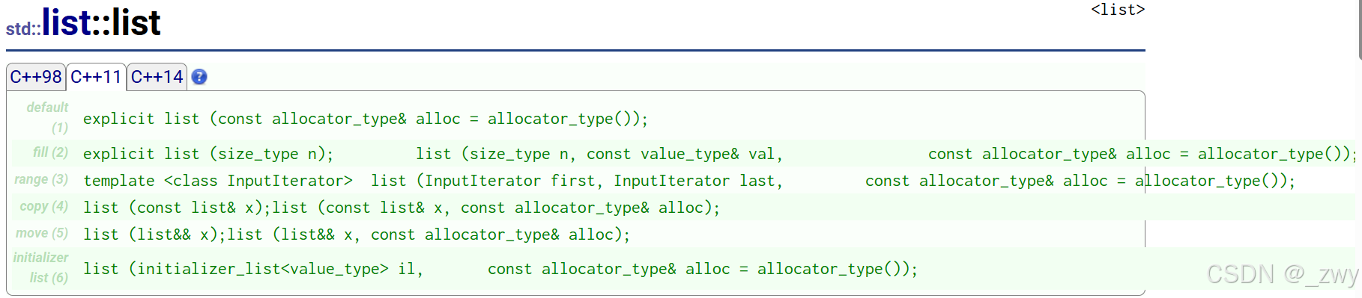Open the C++14 tab
Screen dimensions: 1362x298
pos(157,77)
